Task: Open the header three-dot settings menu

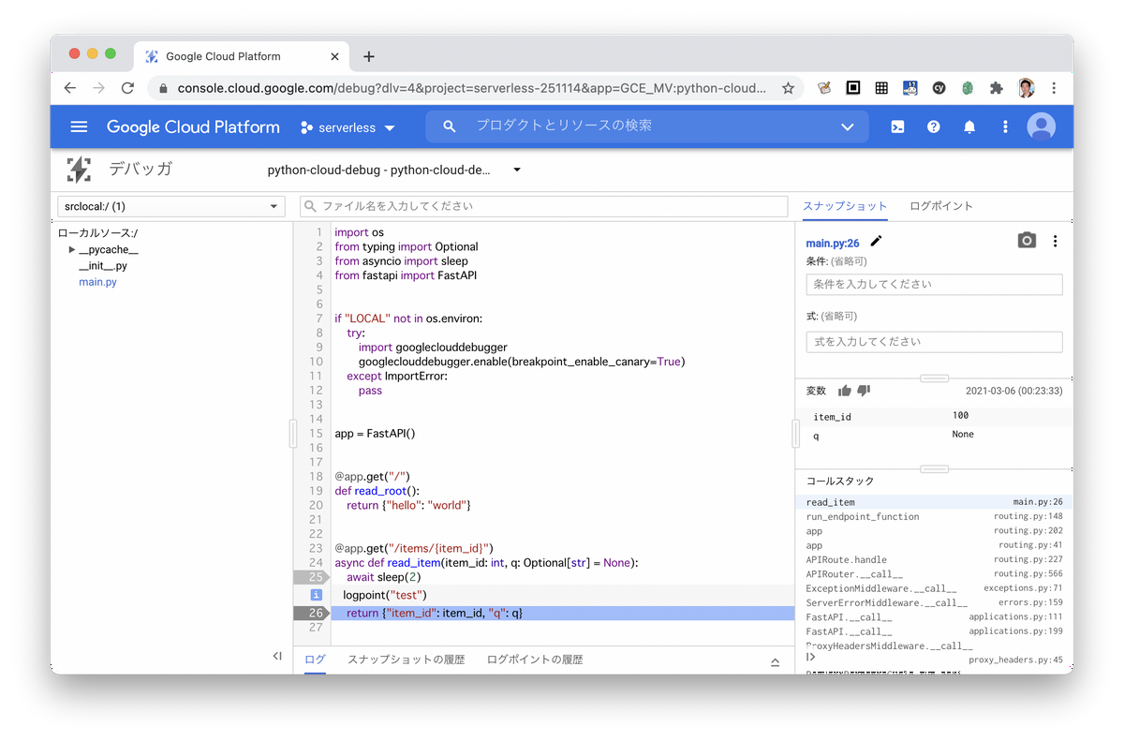Action: pos(1005,126)
